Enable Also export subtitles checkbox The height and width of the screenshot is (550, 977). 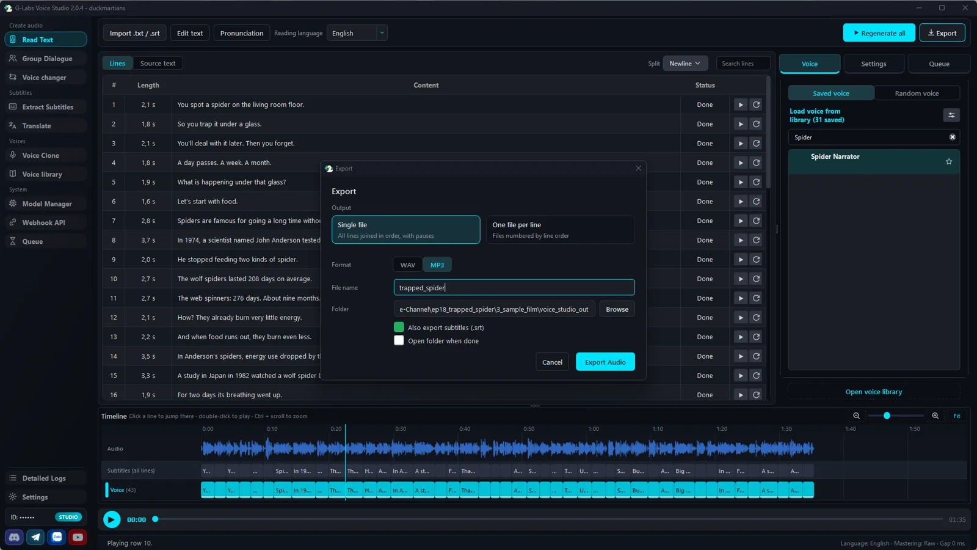pyautogui.click(x=399, y=327)
